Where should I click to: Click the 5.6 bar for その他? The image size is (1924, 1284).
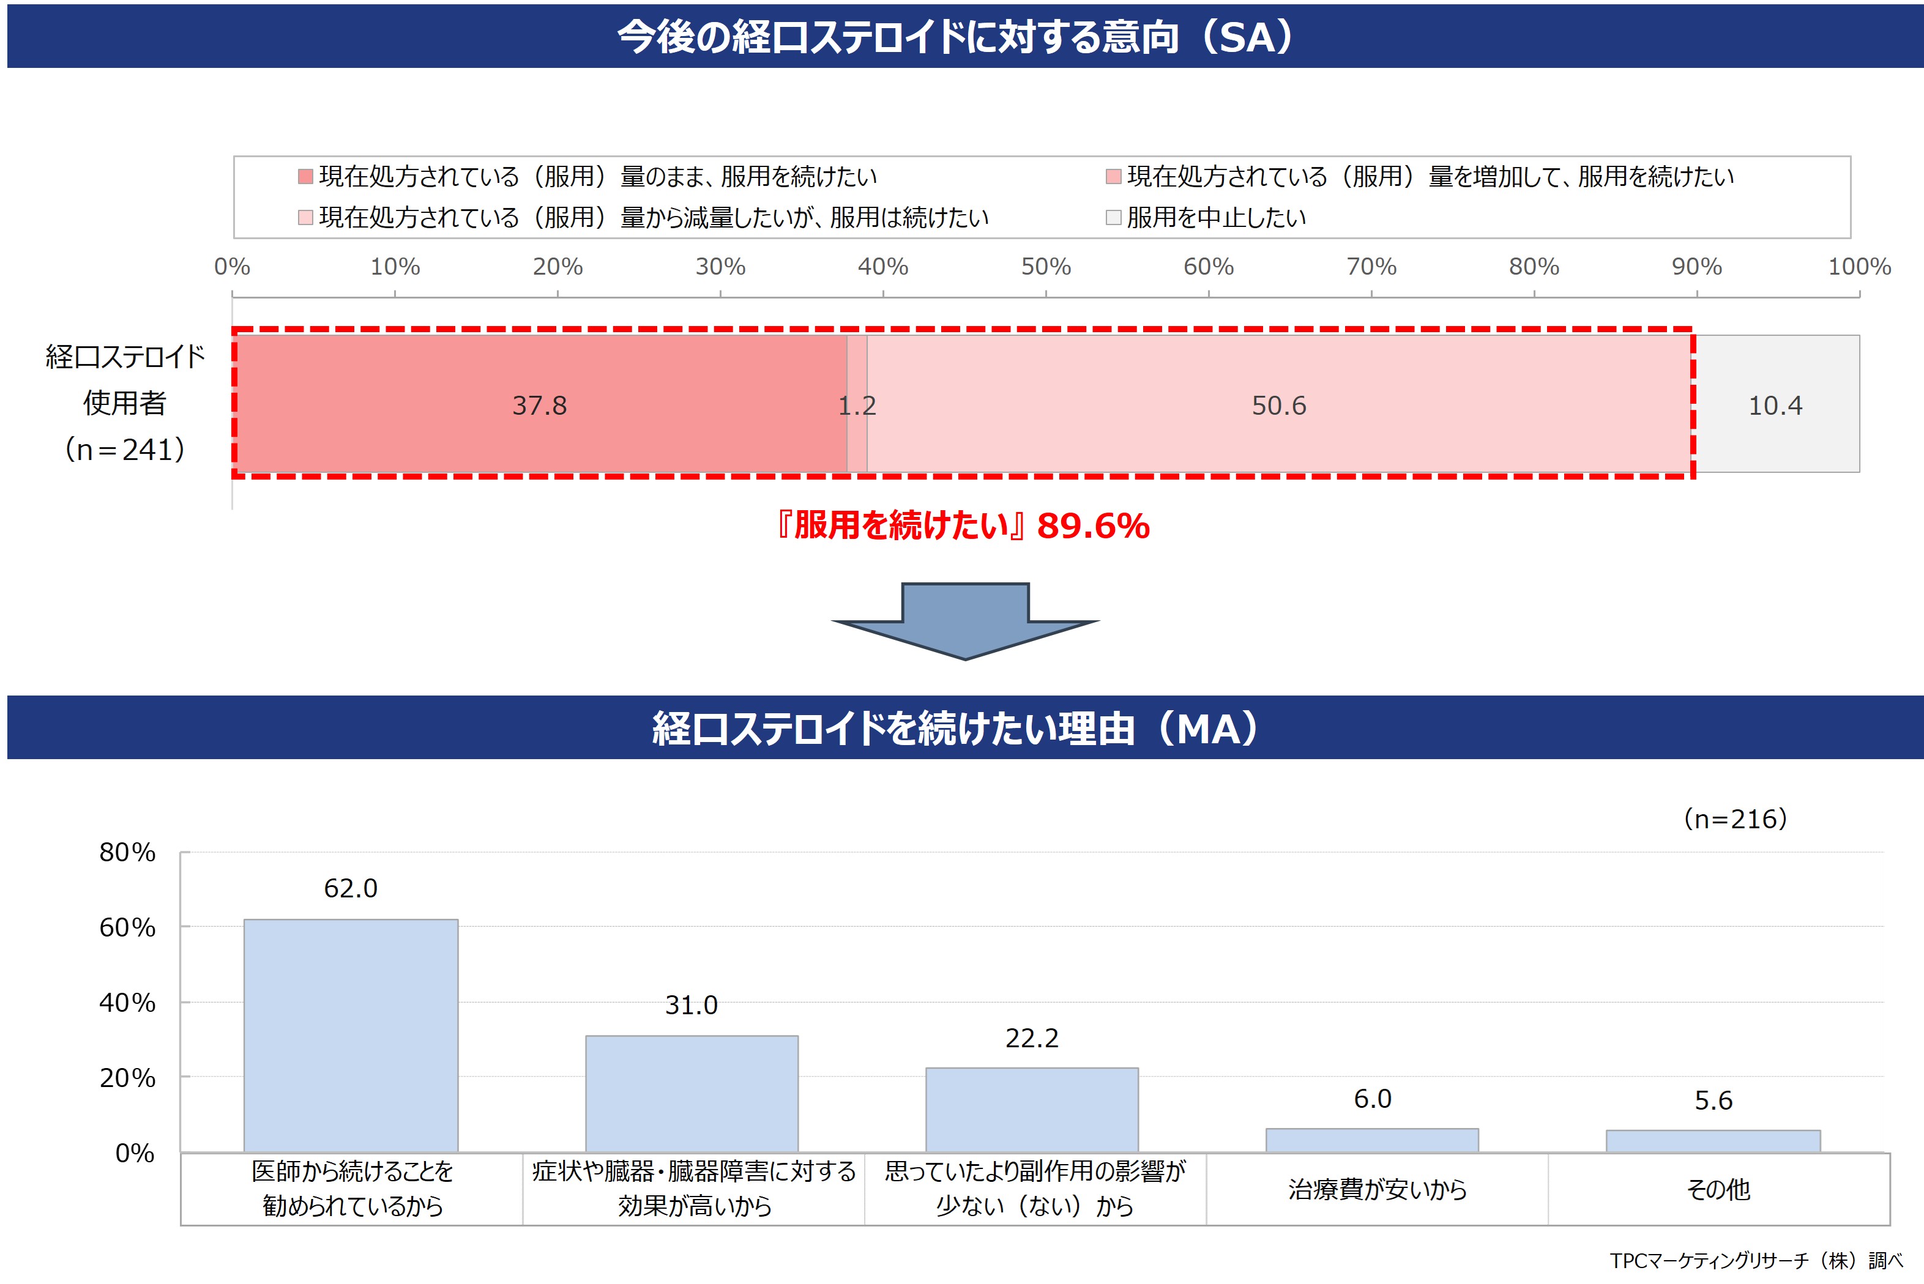tap(1713, 1141)
